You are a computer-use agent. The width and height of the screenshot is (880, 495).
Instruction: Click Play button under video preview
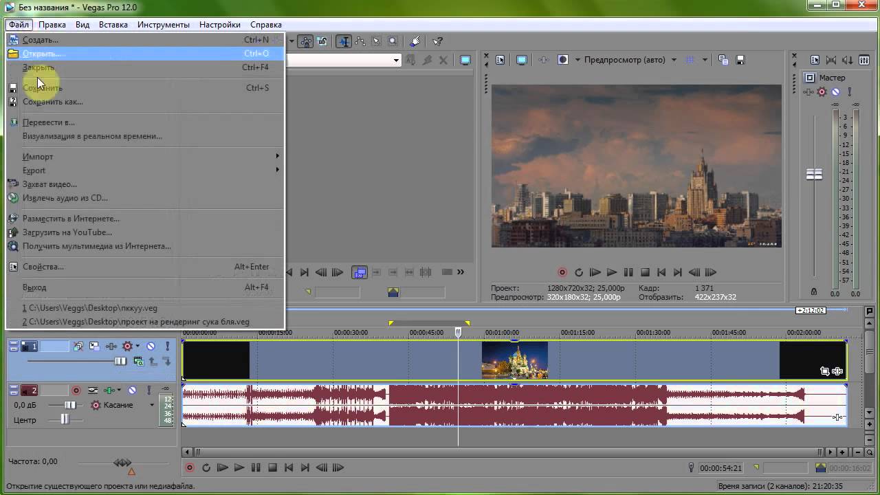(x=612, y=272)
